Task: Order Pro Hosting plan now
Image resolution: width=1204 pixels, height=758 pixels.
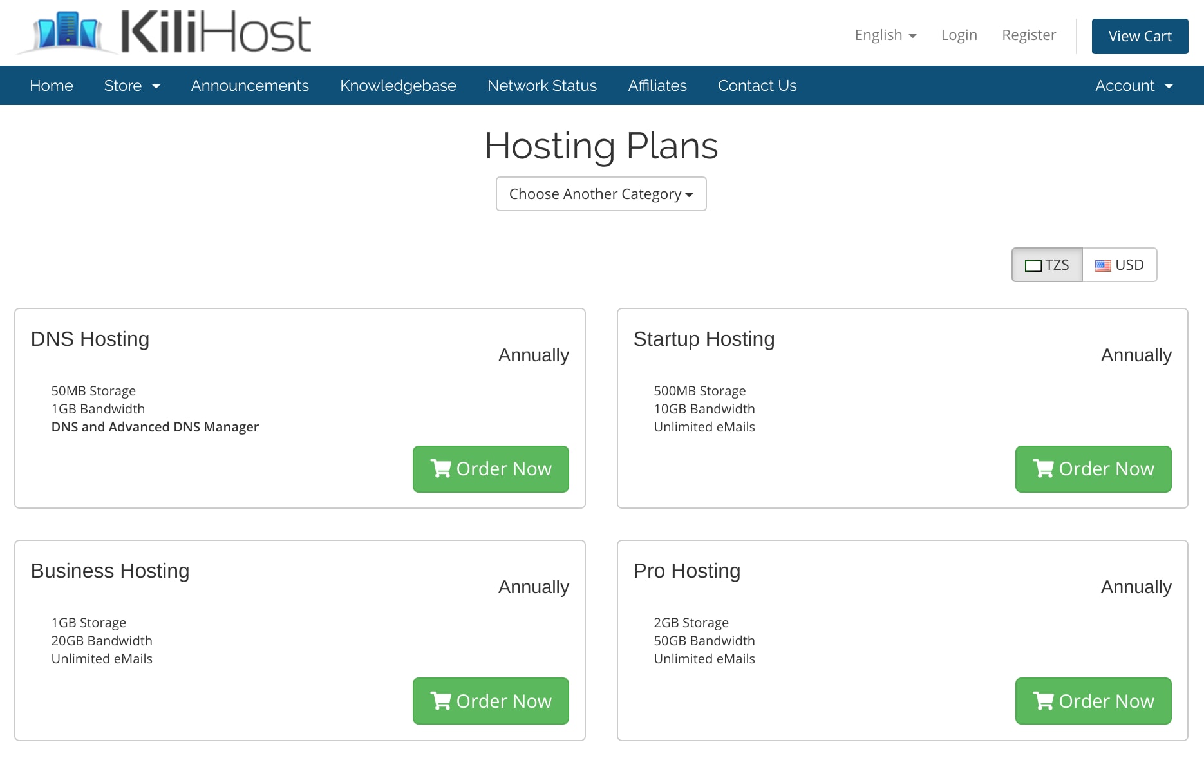Action: click(x=1093, y=701)
